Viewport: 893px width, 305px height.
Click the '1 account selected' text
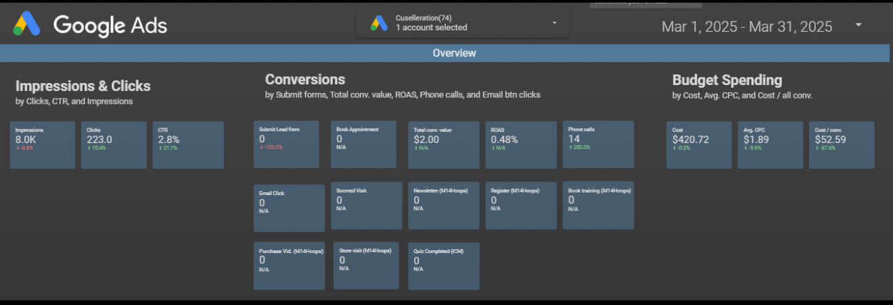tap(432, 28)
